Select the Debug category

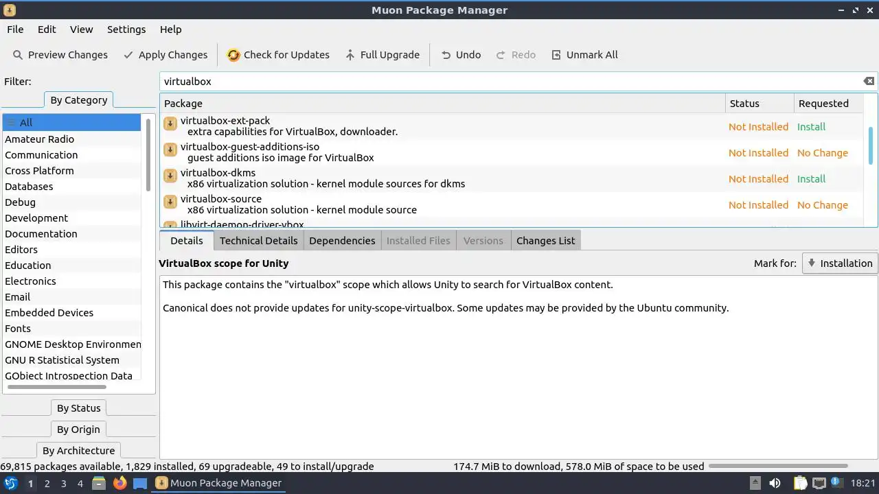pos(71,202)
